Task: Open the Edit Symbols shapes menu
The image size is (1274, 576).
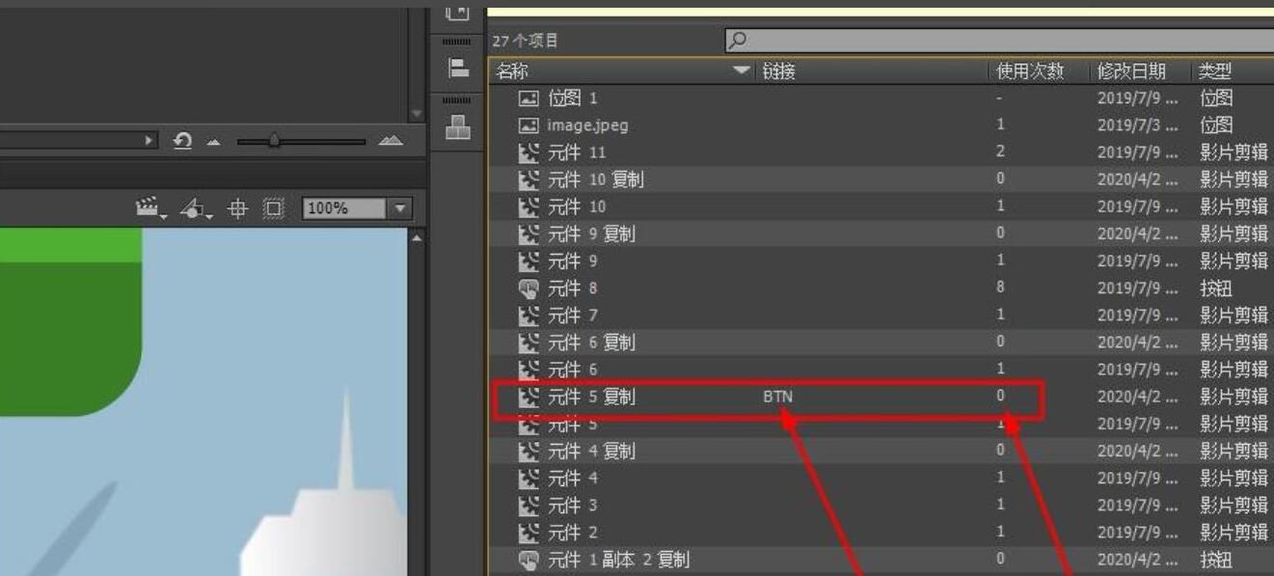Action: 196,207
